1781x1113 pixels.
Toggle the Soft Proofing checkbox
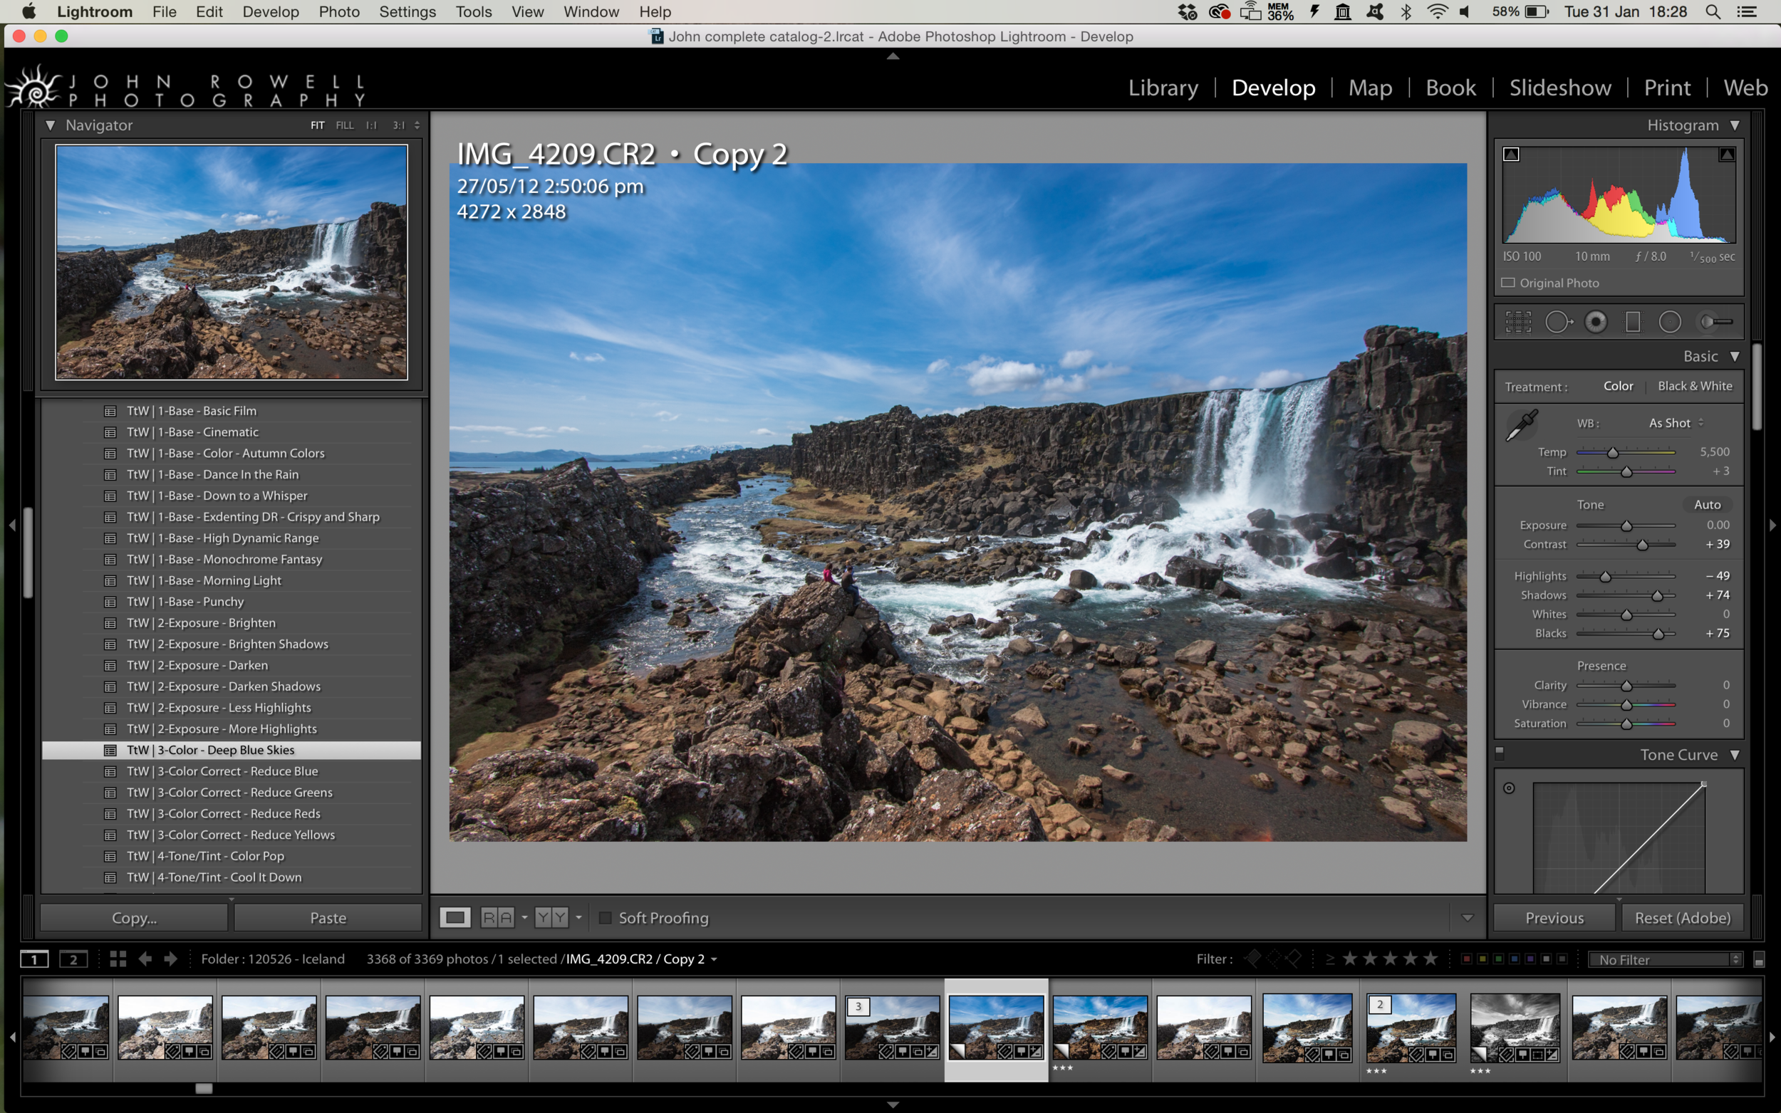(x=603, y=916)
